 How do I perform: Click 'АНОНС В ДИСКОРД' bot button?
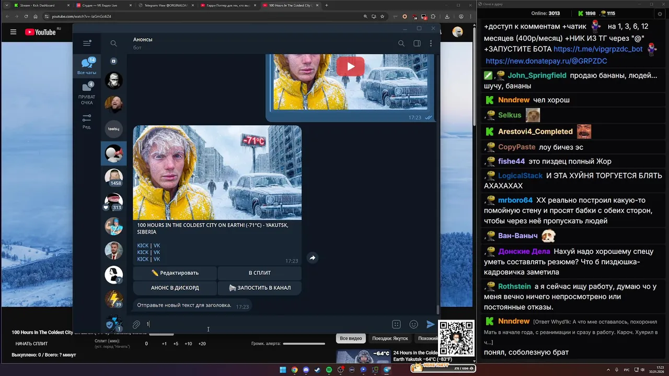click(175, 288)
